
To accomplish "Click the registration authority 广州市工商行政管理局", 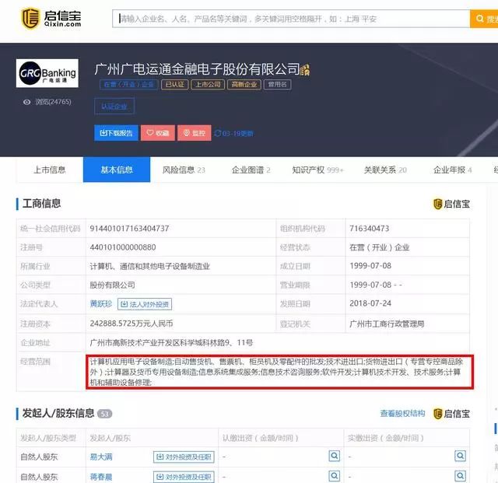I will coord(387,324).
